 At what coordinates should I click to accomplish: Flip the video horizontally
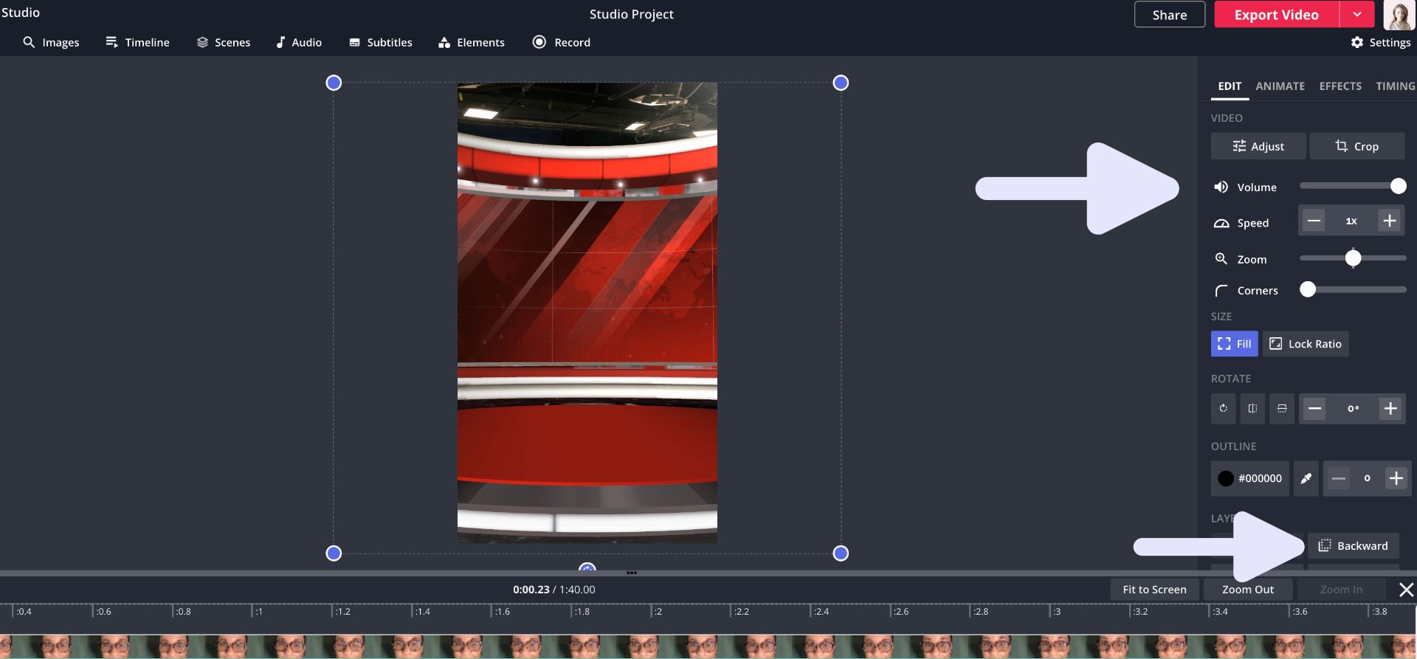coord(1252,409)
